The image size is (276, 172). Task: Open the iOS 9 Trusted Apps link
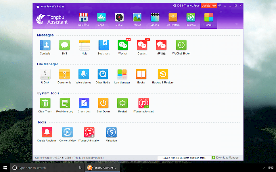coord(186,5)
